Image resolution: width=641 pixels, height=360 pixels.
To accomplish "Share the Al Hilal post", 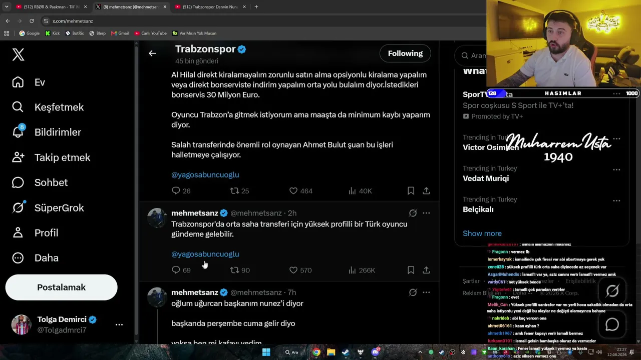I will pos(426,190).
